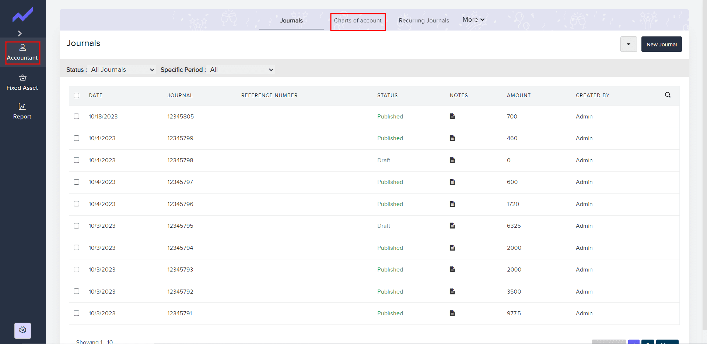Check the box for journal 12345805
This screenshot has width=707, height=344.
[77, 116]
